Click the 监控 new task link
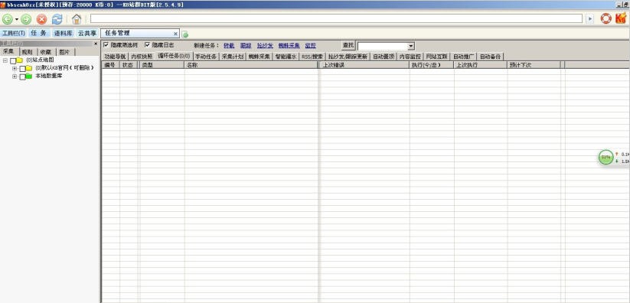This screenshot has height=303, width=630. [311, 45]
